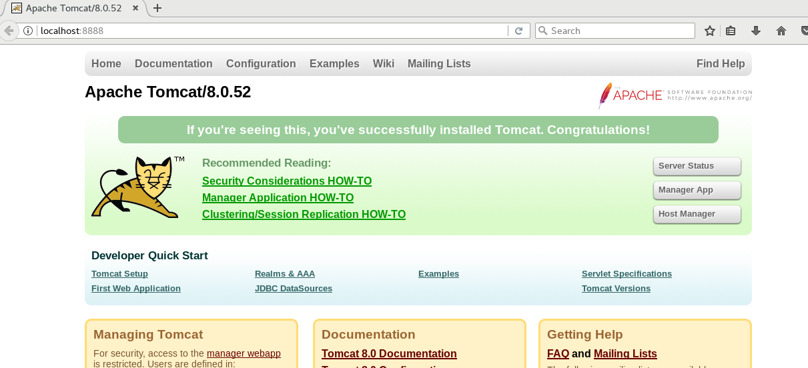
Task: Click the green Congratulations banner
Action: [x=418, y=130]
